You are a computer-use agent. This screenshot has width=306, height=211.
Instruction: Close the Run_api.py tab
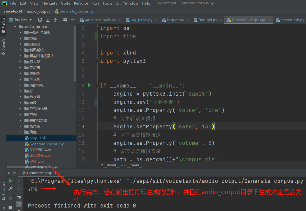[x=220, y=20]
